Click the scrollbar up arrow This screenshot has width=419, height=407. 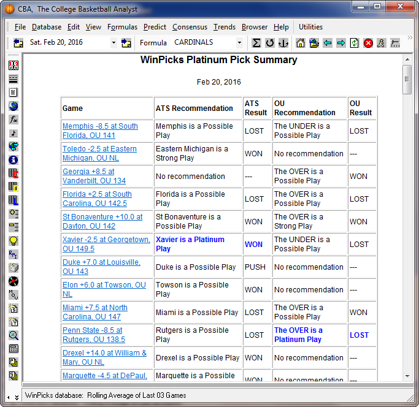click(x=407, y=59)
